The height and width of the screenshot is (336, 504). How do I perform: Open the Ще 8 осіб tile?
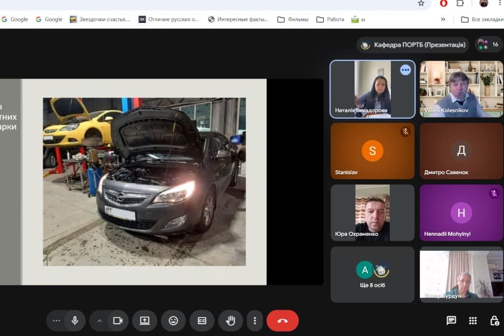(x=372, y=274)
